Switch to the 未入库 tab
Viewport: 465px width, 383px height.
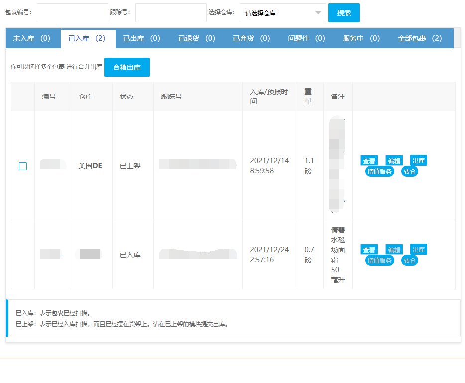point(33,37)
